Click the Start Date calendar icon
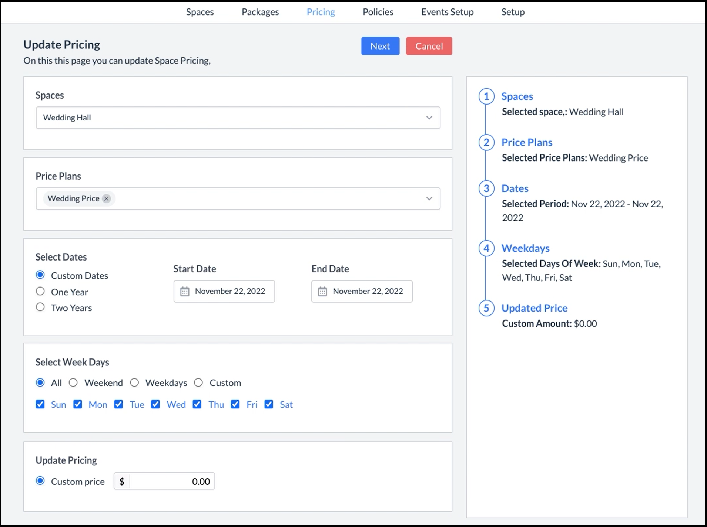 pos(184,292)
